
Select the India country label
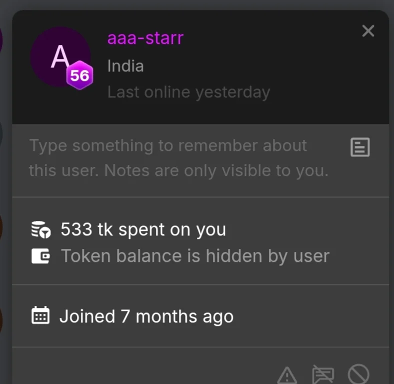(125, 66)
